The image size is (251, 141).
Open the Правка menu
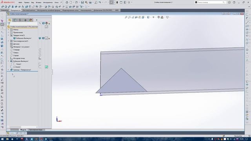pyautogui.click(x=27, y=3)
